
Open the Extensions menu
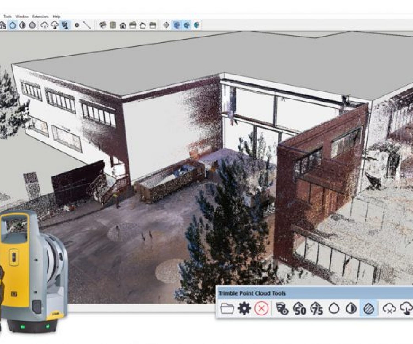point(40,17)
